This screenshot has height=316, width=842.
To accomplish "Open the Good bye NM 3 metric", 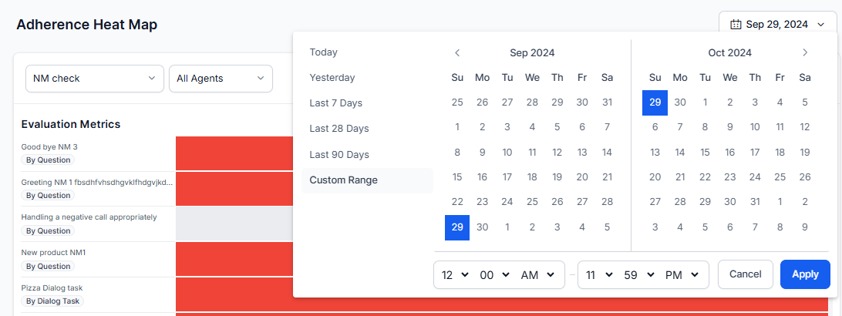I will [x=49, y=146].
